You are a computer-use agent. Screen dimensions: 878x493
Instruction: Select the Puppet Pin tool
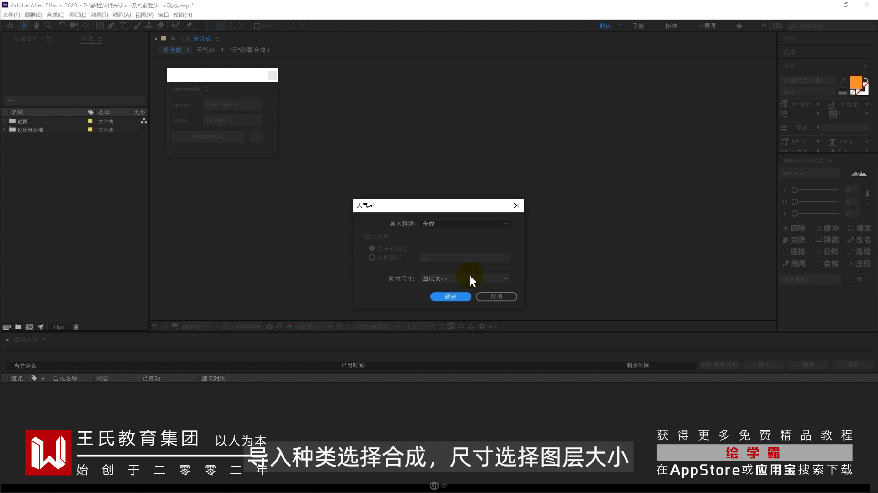[189, 26]
